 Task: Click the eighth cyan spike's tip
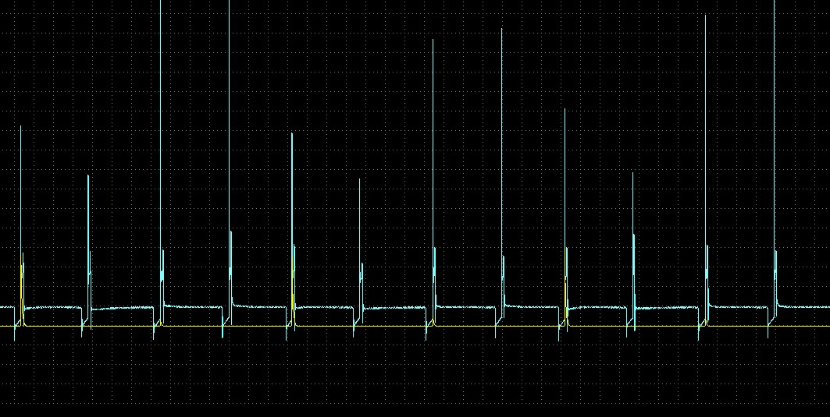(502, 29)
